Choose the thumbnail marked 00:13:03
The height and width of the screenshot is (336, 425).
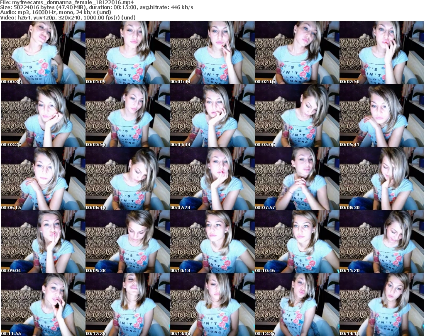[x=212, y=305]
